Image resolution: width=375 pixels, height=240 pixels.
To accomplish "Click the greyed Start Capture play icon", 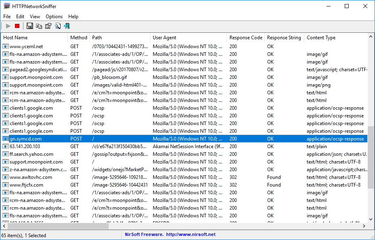I will tap(8, 26).
